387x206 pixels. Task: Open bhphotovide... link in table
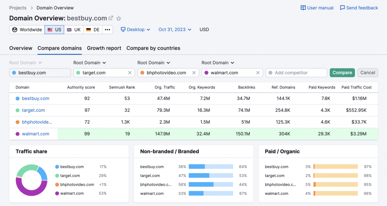37,122
